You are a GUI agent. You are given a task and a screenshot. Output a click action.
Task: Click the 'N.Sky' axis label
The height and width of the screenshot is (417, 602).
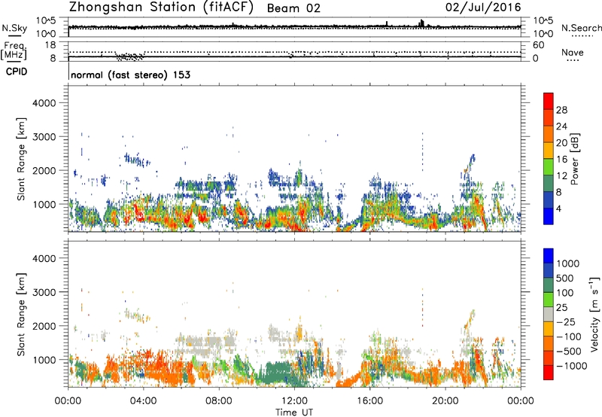click(14, 28)
